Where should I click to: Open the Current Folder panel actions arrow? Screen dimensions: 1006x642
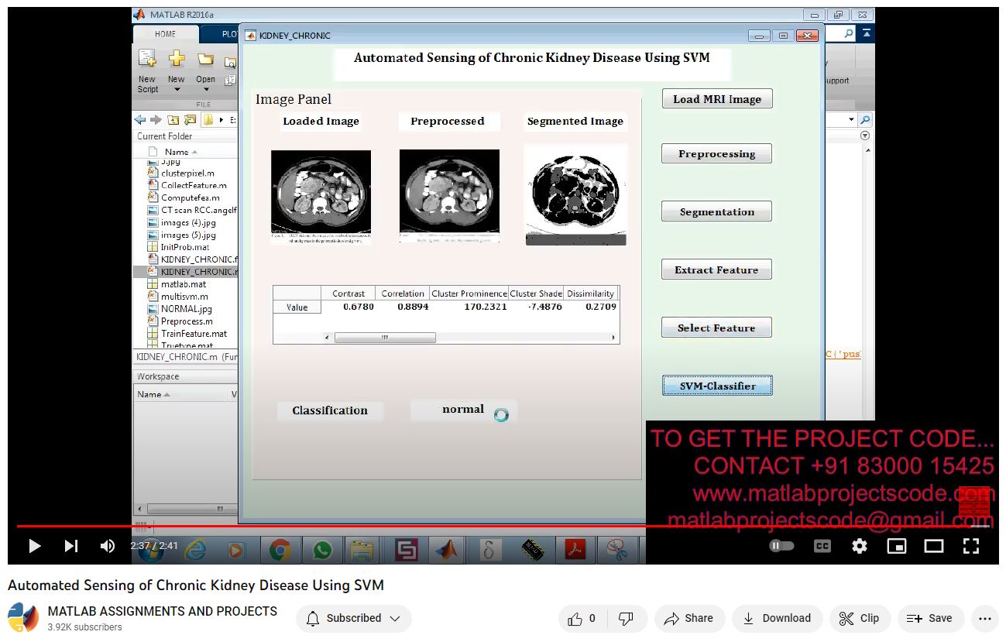[x=865, y=136]
